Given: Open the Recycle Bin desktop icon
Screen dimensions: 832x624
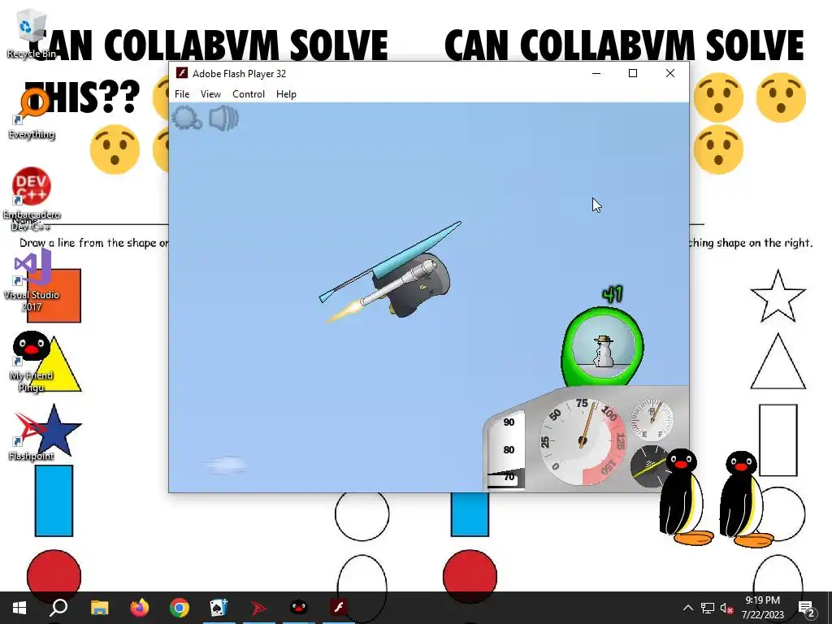Looking at the screenshot, I should pyautogui.click(x=32, y=34).
